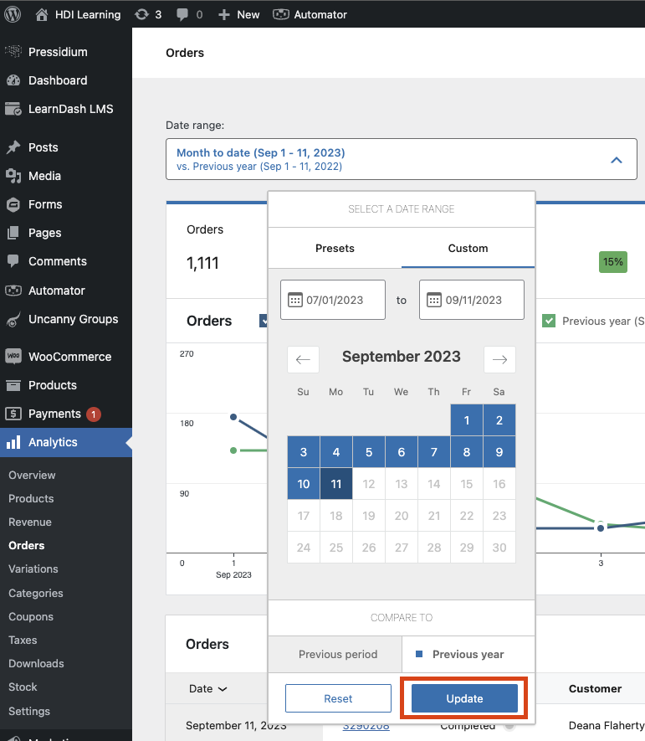Collapse the Date range dropdown

[617, 159]
